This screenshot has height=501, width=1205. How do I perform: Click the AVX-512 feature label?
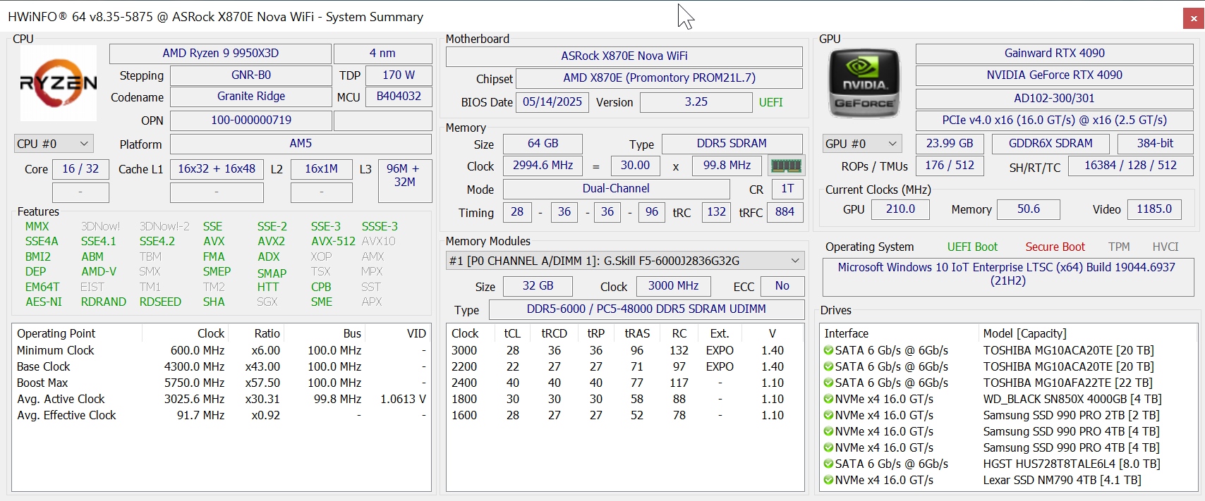[x=333, y=241]
